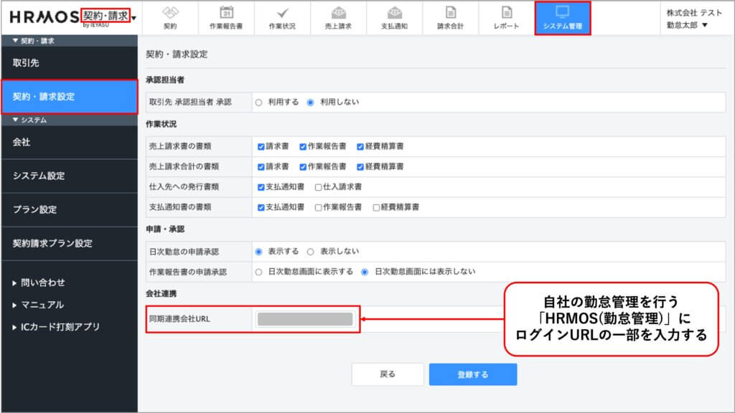Expand the 勤怠太郎 user menu
Screen dimensions: 735x413
point(688,25)
